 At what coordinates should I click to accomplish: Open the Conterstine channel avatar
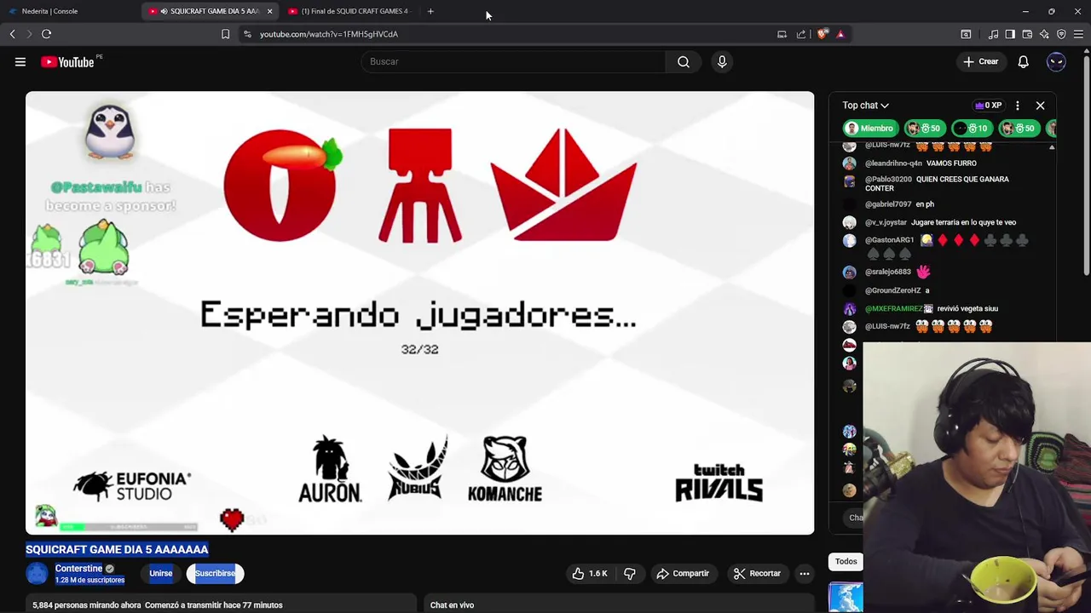pyautogui.click(x=37, y=573)
